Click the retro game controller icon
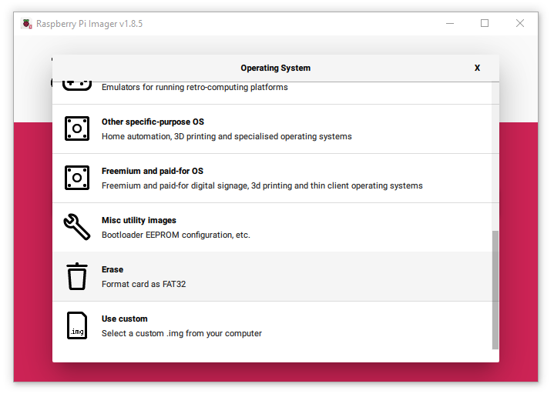 pos(77,85)
